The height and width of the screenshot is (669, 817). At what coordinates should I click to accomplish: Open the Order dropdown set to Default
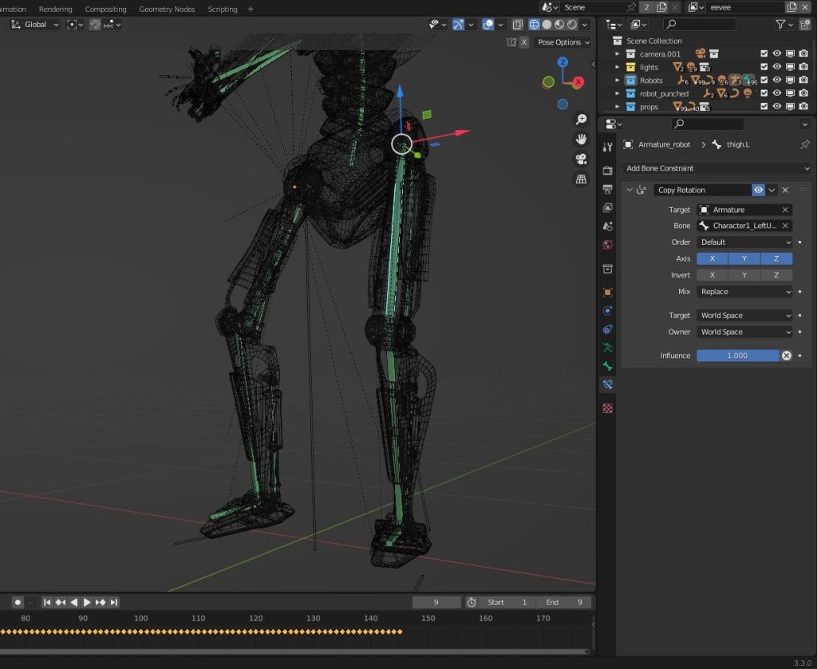[744, 242]
